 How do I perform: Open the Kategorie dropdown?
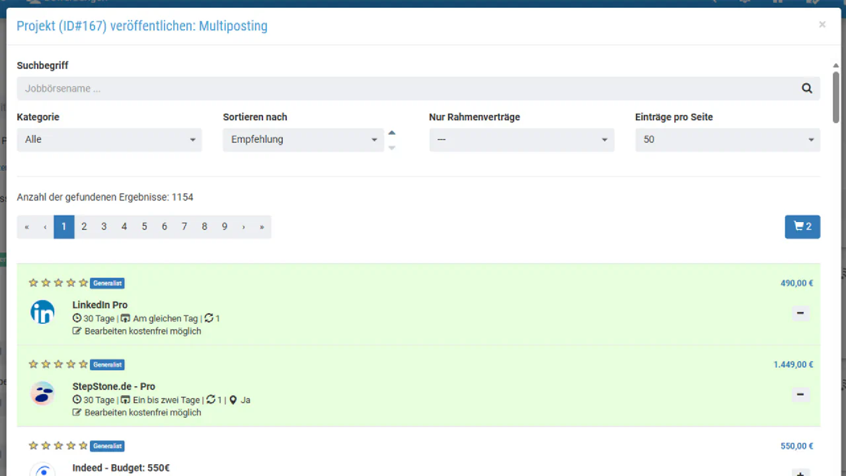(x=109, y=139)
